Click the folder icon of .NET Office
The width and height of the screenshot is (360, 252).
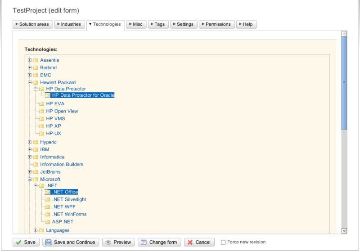pyautogui.click(x=48, y=192)
